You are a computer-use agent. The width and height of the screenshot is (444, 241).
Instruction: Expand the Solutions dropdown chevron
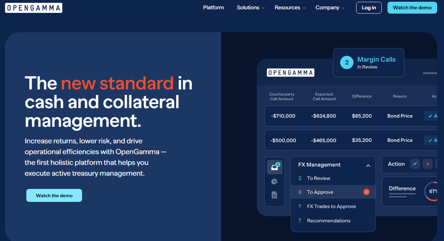(263, 8)
